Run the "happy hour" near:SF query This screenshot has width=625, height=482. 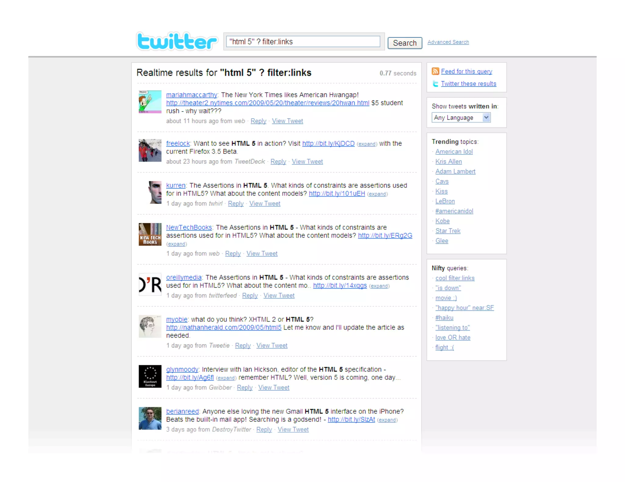[x=464, y=308]
